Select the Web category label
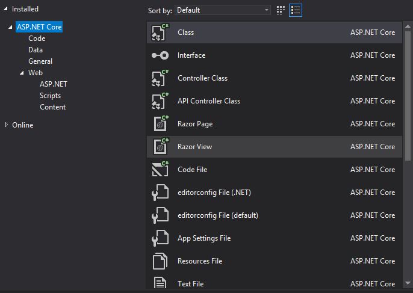 [36, 73]
